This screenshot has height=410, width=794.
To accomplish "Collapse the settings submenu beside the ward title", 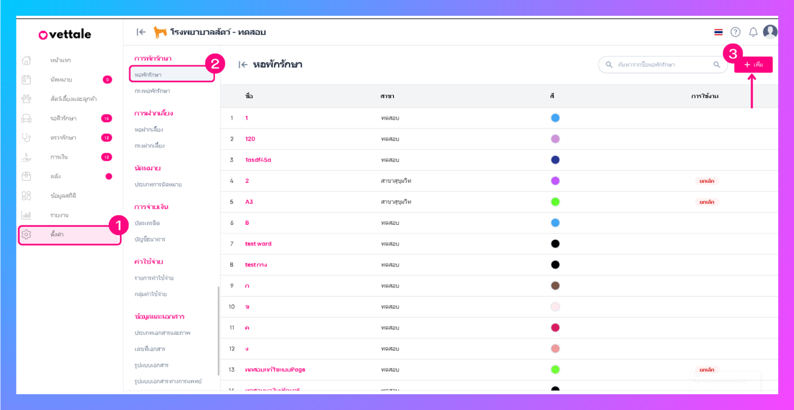I will (243, 65).
